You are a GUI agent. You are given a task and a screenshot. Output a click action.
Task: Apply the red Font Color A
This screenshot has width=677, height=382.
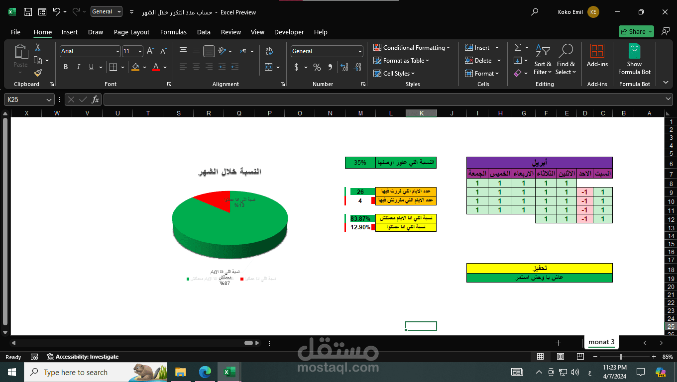click(156, 67)
